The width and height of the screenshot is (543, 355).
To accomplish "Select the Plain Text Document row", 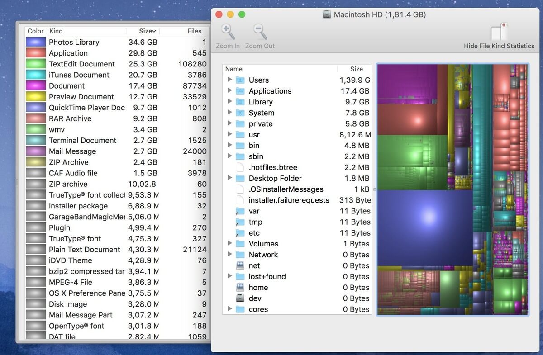I will [x=118, y=250].
